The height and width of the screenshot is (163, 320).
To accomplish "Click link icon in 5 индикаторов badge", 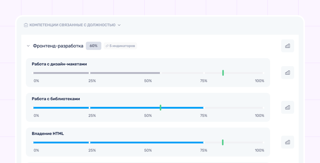I will click(x=107, y=46).
